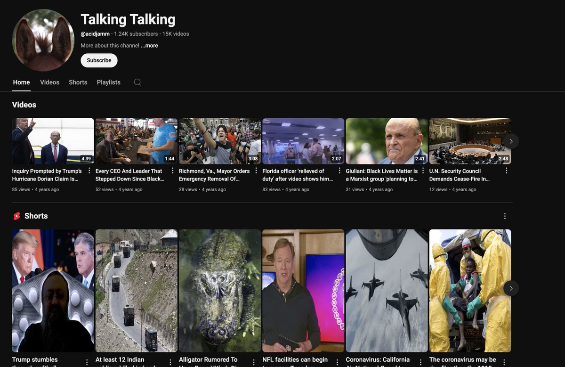The width and height of the screenshot is (565, 367).
Task: Open 'Richmond, Va., Mayor Orders Emergency Removal' title
Action: point(214,175)
